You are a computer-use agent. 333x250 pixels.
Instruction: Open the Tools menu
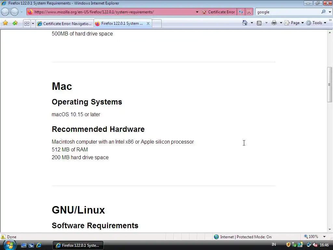(316, 23)
